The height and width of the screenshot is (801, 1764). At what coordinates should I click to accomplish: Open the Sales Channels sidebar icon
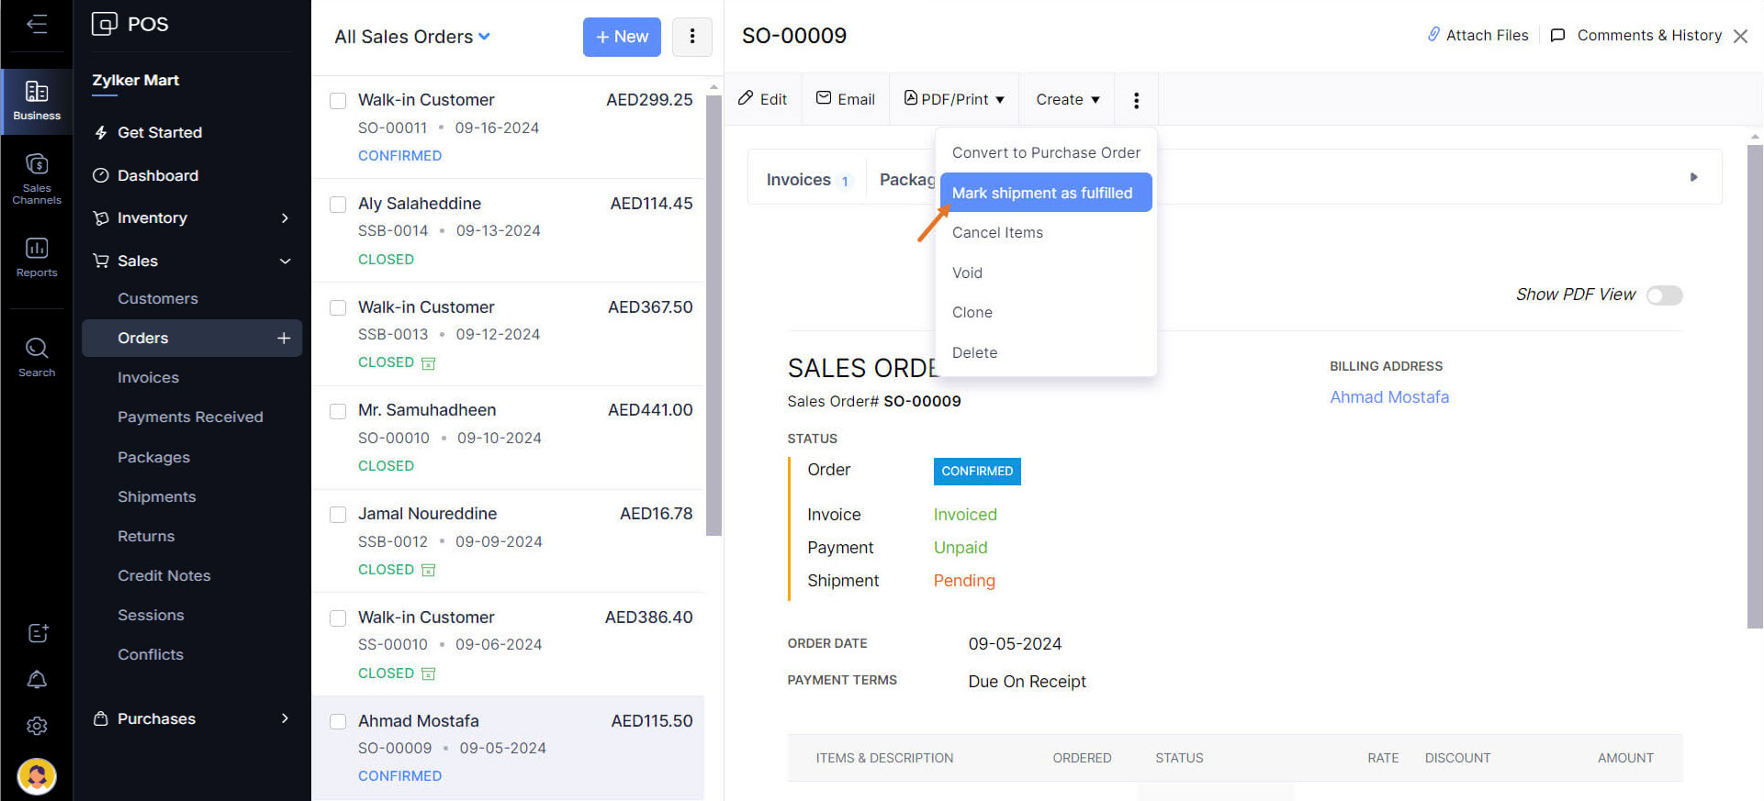click(37, 175)
